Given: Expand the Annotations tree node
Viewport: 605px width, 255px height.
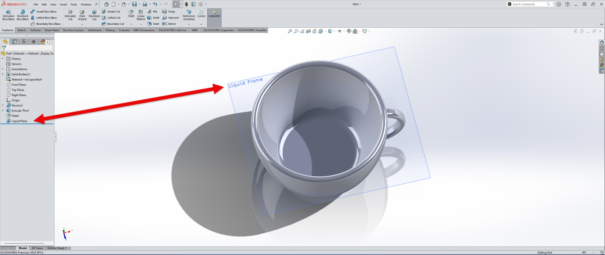Looking at the screenshot, I should coord(3,69).
